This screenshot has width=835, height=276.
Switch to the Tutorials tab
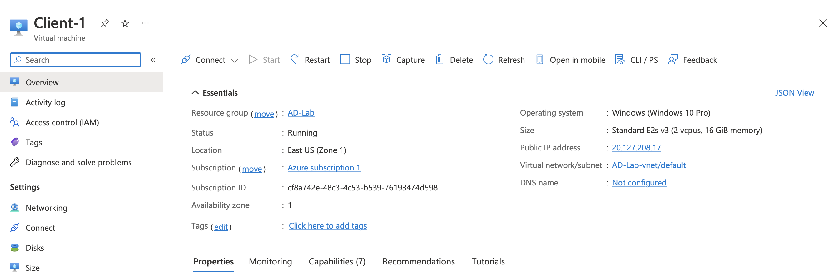pyautogui.click(x=488, y=261)
